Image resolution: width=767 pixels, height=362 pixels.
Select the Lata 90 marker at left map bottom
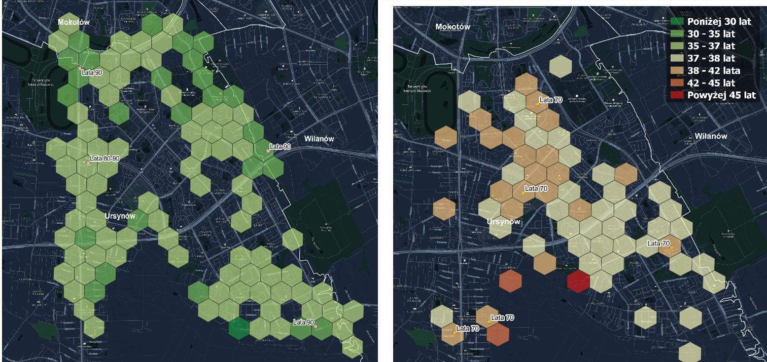coord(316,327)
